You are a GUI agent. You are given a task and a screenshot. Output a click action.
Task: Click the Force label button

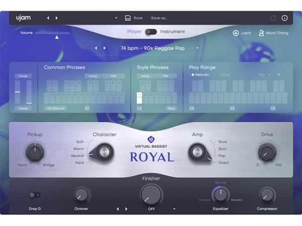(x=23, y=76)
